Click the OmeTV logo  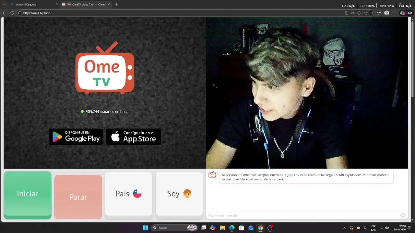pyautogui.click(x=105, y=68)
